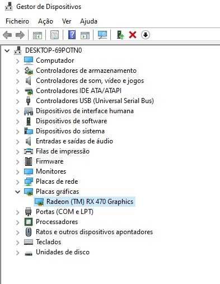This screenshot has height=284, width=220.
Task: Click the Disable device down-arrow icon
Action: pos(146,35)
